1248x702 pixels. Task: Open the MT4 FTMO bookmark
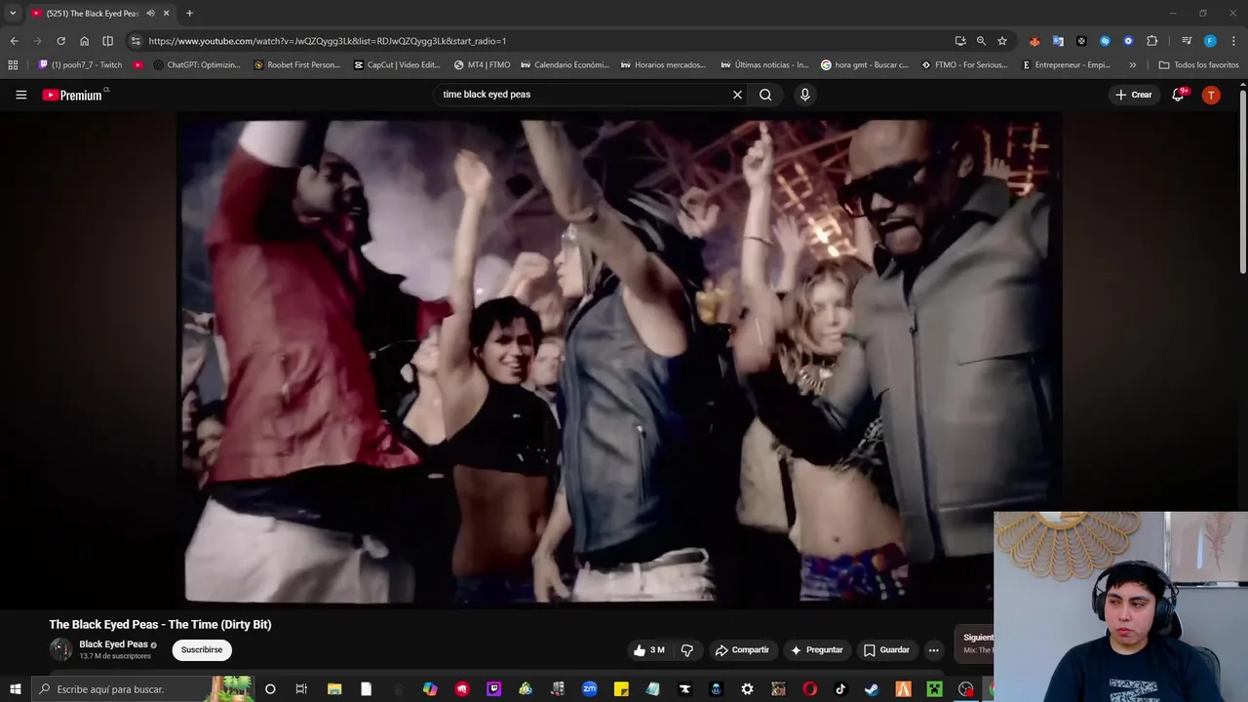[x=482, y=65]
